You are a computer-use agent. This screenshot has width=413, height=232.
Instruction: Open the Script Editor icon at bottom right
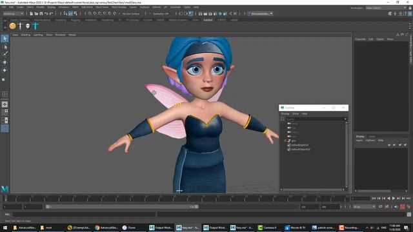coord(409,215)
